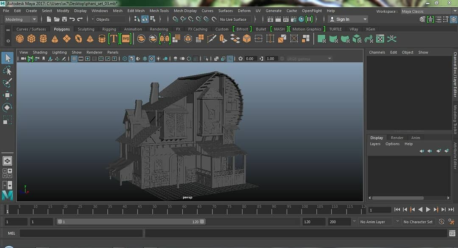The width and height of the screenshot is (458, 248).
Task: Create a Polygon Cube from the Poly shelf
Action: [x=32, y=38]
